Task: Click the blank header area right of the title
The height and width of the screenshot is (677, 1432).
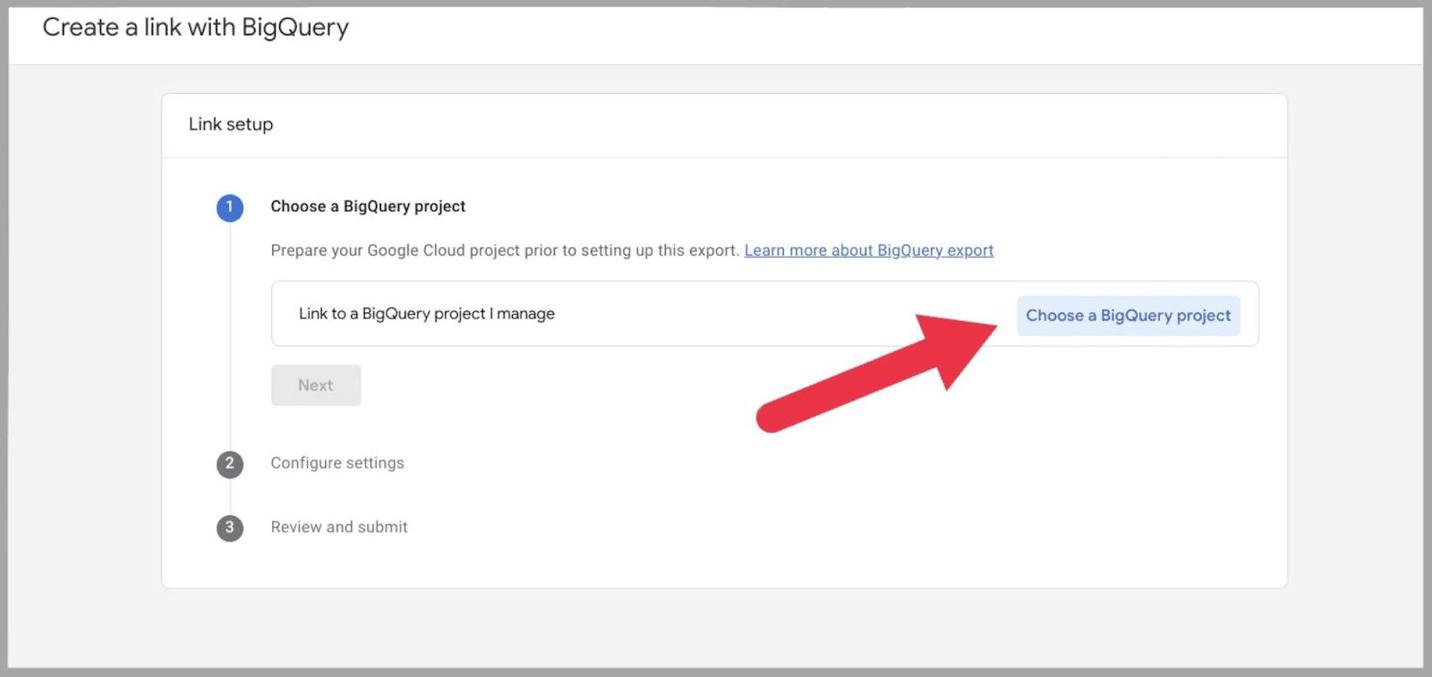Action: point(895,31)
